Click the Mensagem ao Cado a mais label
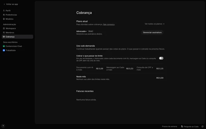This screenshot has height=129, width=206. point(115,69)
